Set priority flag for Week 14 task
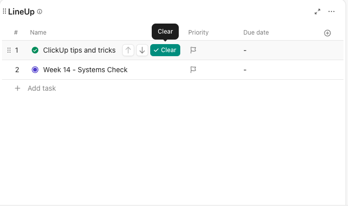 [193, 70]
